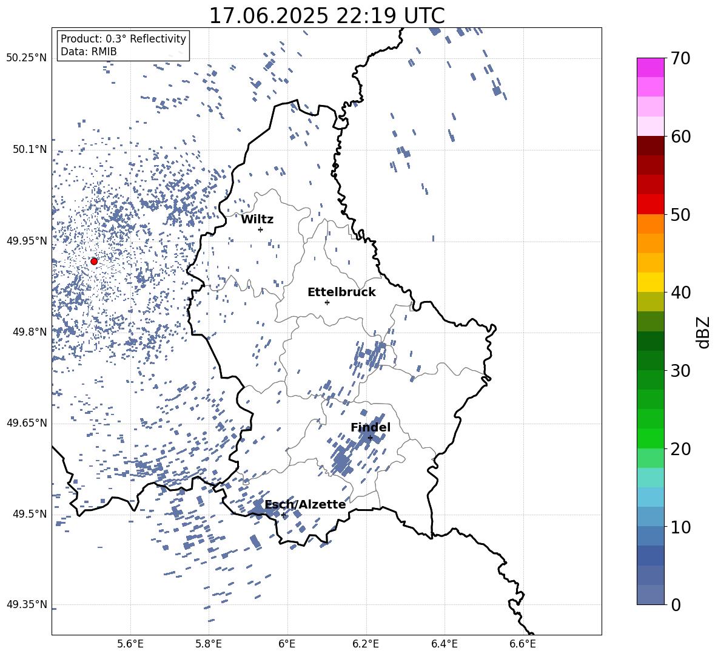
Task: Click the 49.8°N latitude label
Action: [x=30, y=332]
